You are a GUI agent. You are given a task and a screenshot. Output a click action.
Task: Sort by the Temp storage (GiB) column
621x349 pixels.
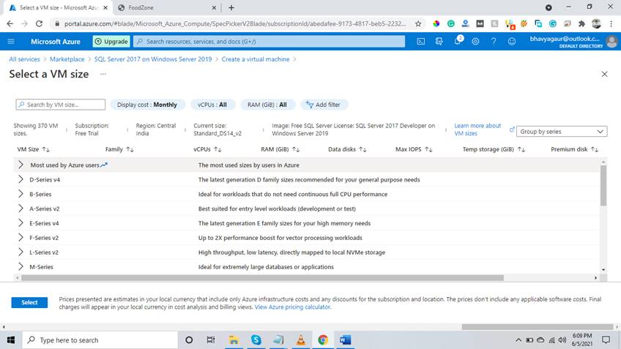click(x=494, y=149)
